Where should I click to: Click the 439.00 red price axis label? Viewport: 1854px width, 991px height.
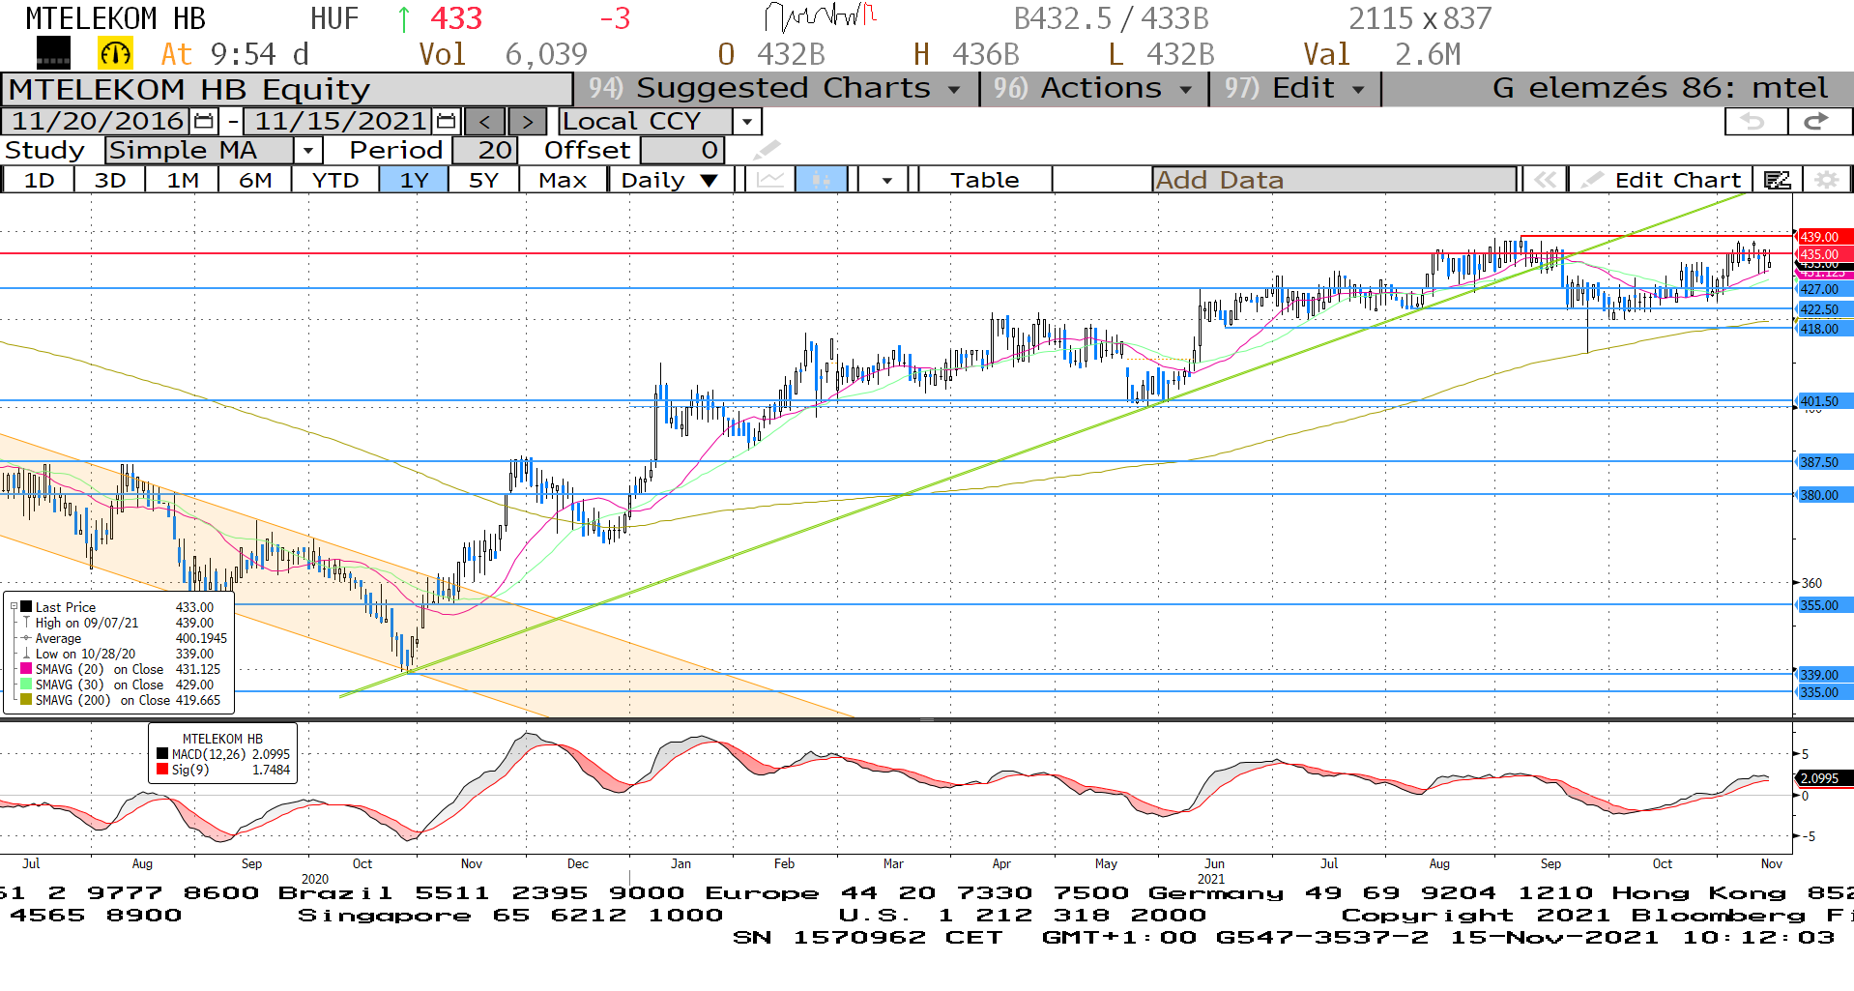coord(1823,237)
